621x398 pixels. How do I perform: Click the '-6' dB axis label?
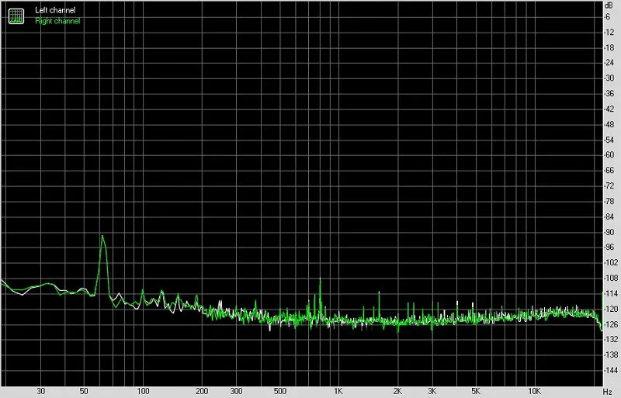point(608,17)
